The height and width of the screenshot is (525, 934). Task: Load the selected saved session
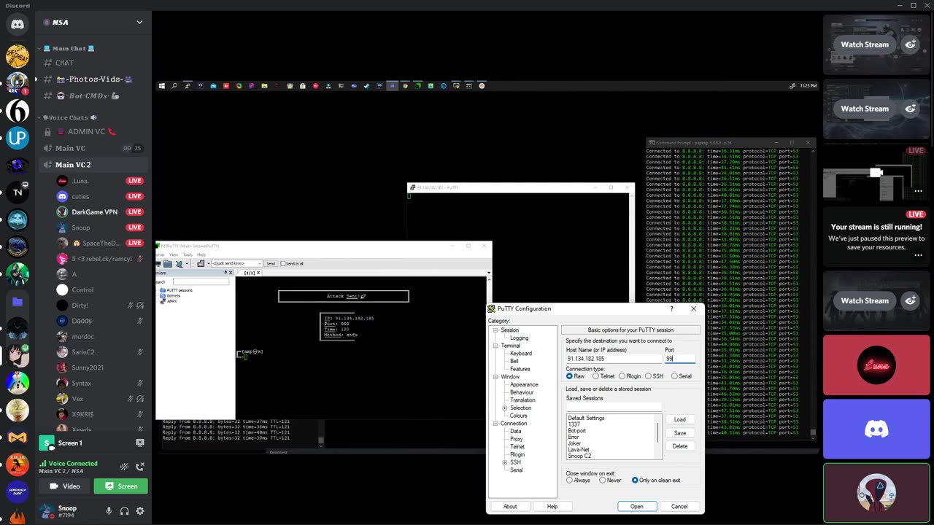(x=680, y=419)
